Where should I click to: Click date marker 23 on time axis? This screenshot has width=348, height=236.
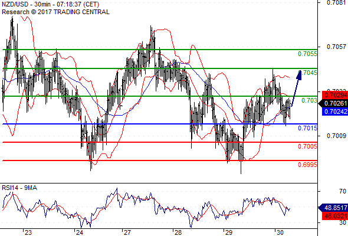(x=28, y=232)
